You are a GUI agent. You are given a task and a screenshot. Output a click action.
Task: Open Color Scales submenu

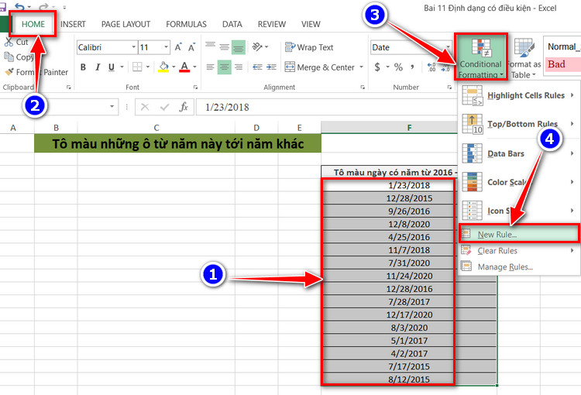click(x=519, y=182)
